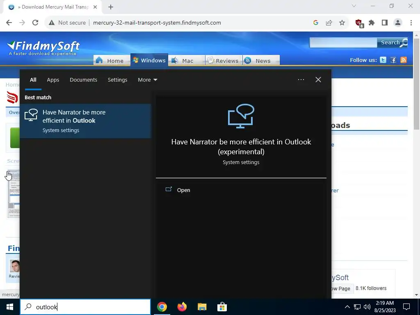The image size is (420, 315).
Task: Click the RSS feed icon
Action: 404,60
